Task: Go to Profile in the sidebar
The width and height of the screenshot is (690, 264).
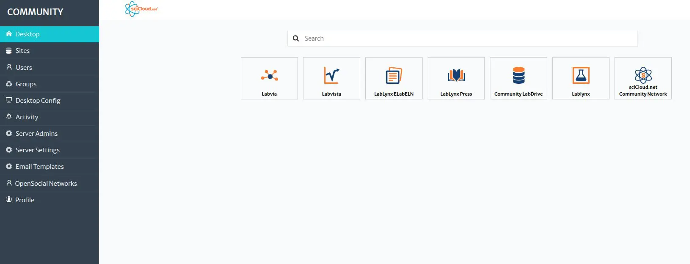Action: click(50, 200)
